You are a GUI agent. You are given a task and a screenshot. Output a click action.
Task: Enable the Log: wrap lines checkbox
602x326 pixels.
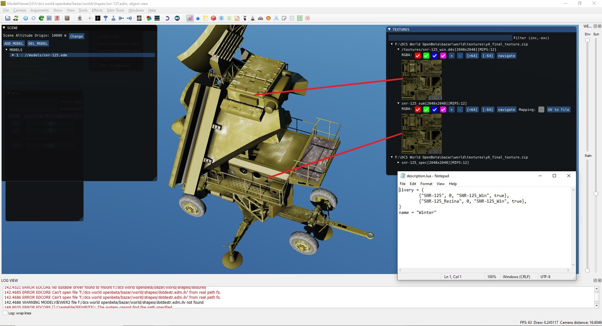pyautogui.click(x=5, y=313)
